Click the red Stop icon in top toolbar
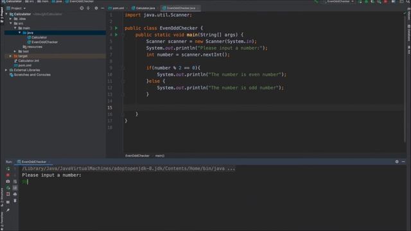The height and width of the screenshot is (231, 411). click(x=385, y=1)
